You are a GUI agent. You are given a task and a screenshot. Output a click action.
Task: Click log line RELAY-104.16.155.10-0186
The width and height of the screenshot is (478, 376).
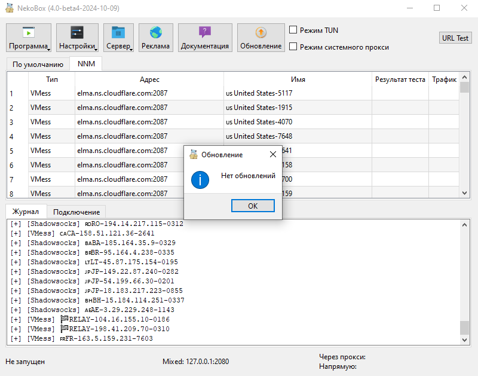click(x=90, y=319)
